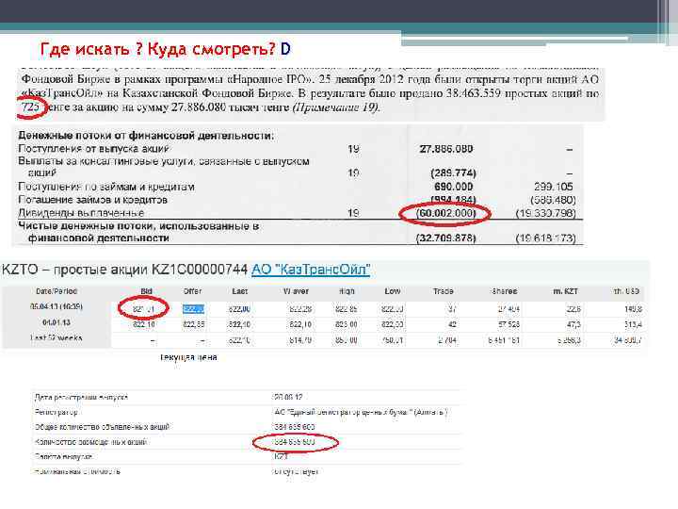The height and width of the screenshot is (509, 678).
Task: Click the "отсутствует" nominal value entry
Action: [x=296, y=471]
